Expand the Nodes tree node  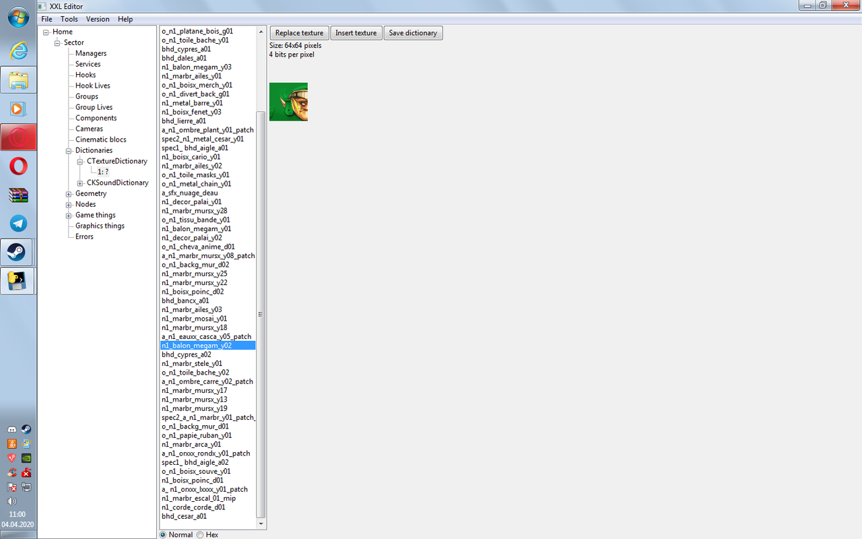coord(69,204)
